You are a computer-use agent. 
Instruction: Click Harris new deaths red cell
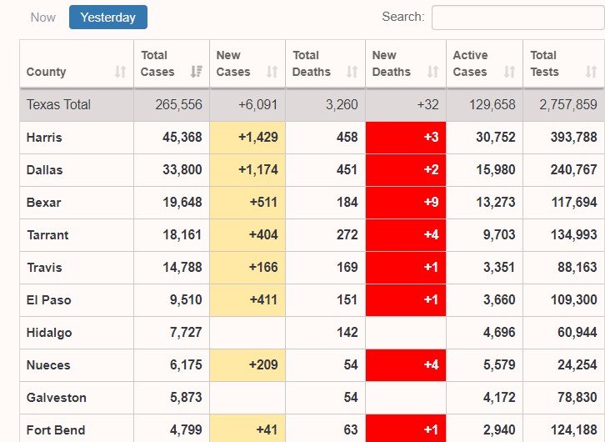click(406, 138)
